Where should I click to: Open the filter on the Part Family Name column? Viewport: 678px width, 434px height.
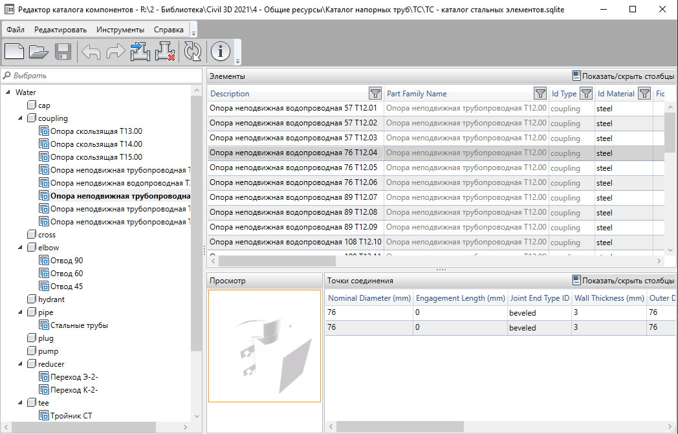tap(540, 94)
